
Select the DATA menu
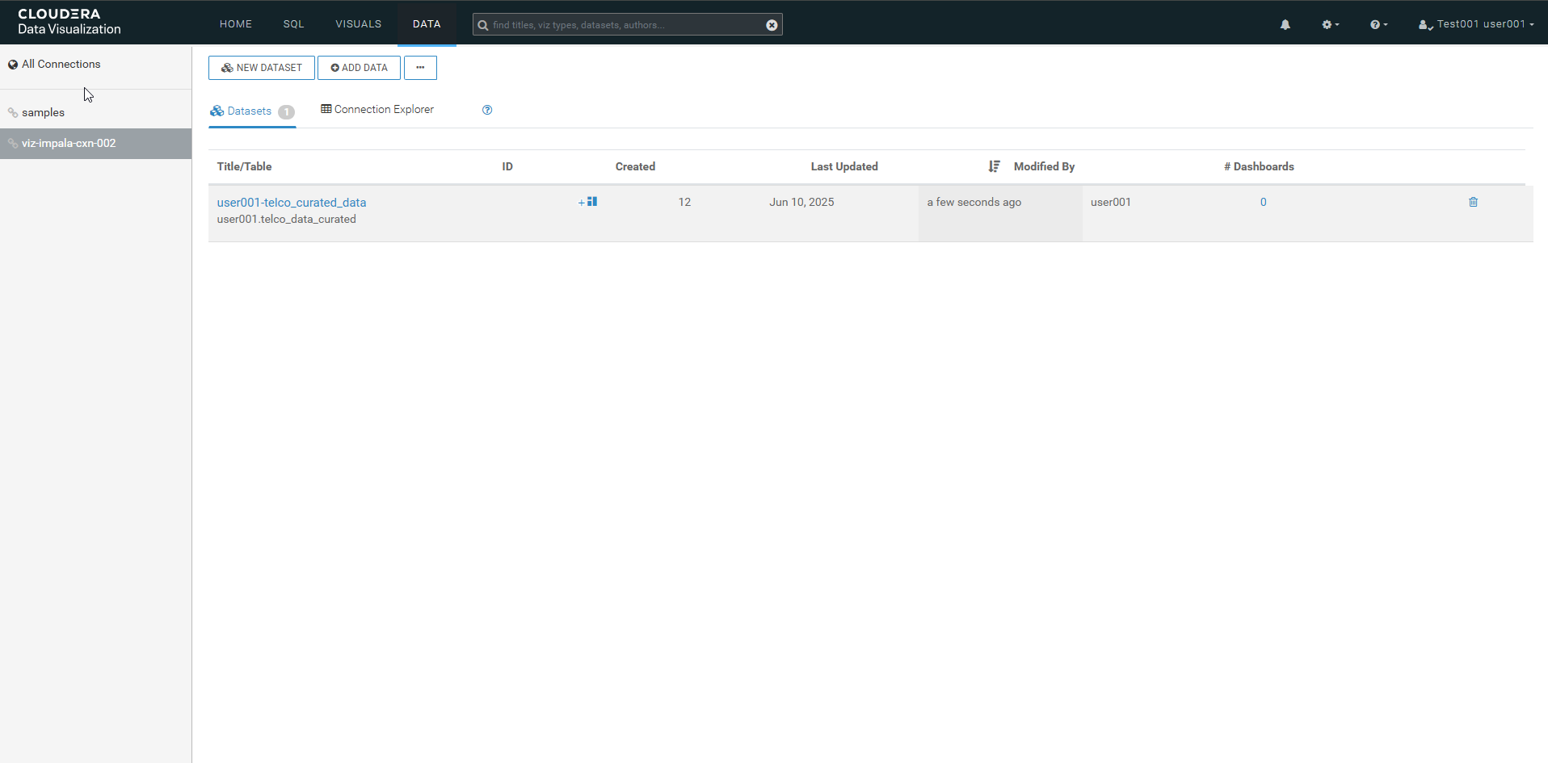pos(427,24)
